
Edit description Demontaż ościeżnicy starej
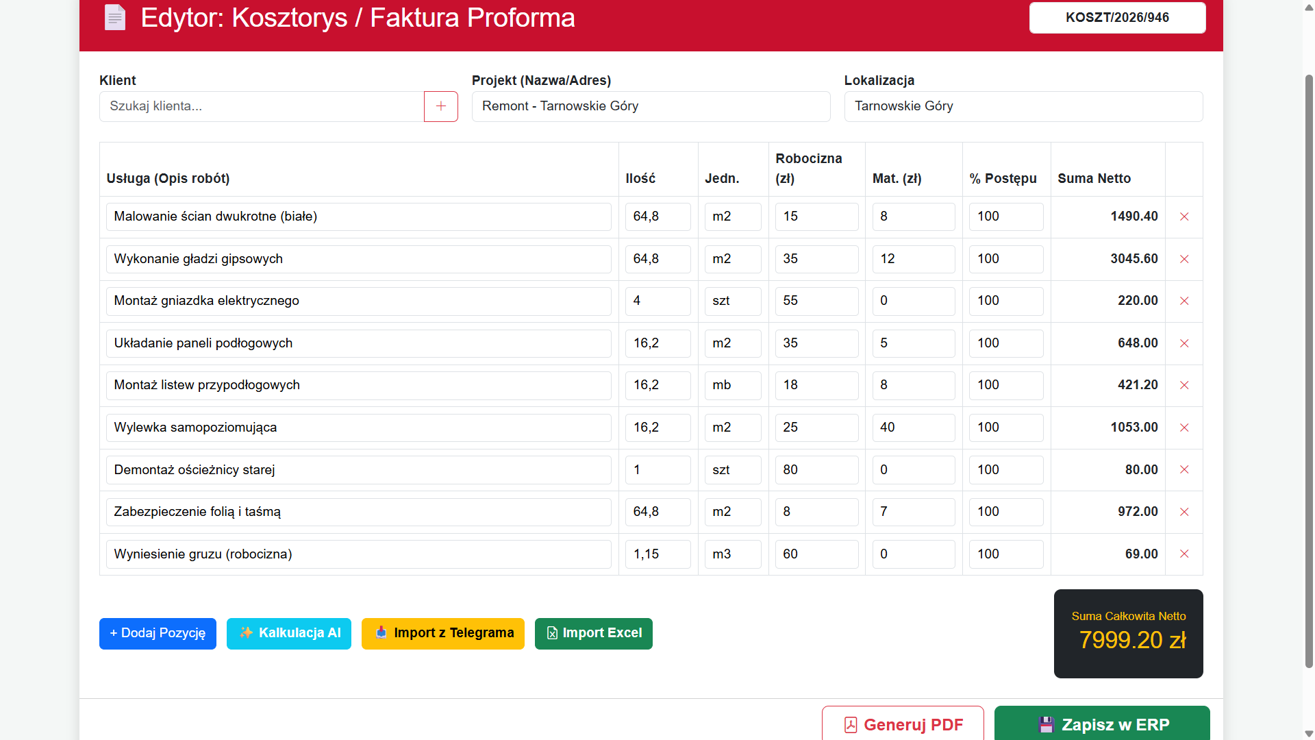[x=359, y=469]
